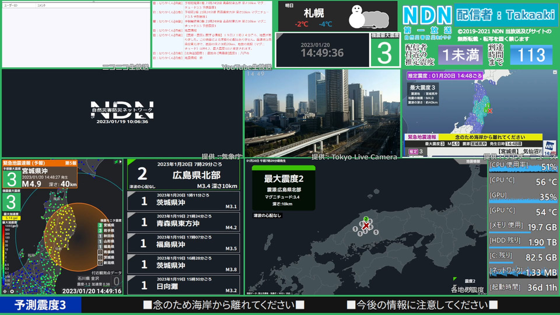This screenshot has width=560, height=315.
Task: Select the 茨城県沖 M3.8 earthquake entry
Action: coord(184,264)
